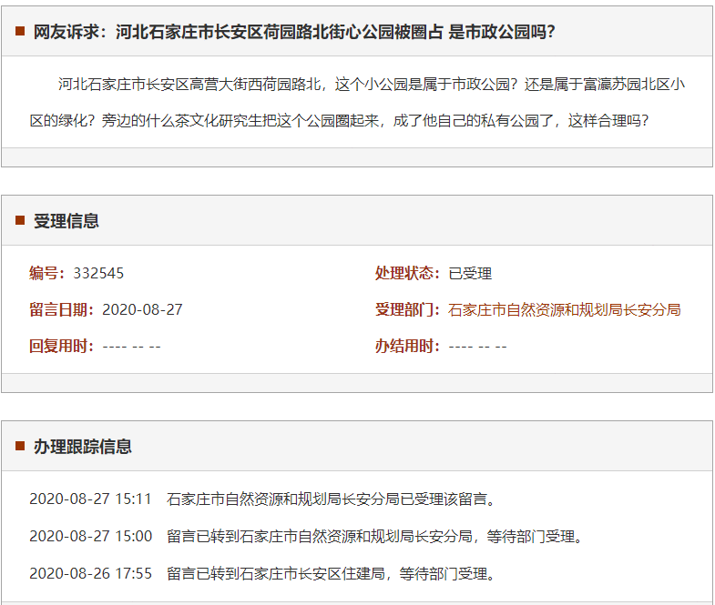This screenshot has width=715, height=605.
Task: Click the 已受理 processing status value
Action: point(470,273)
